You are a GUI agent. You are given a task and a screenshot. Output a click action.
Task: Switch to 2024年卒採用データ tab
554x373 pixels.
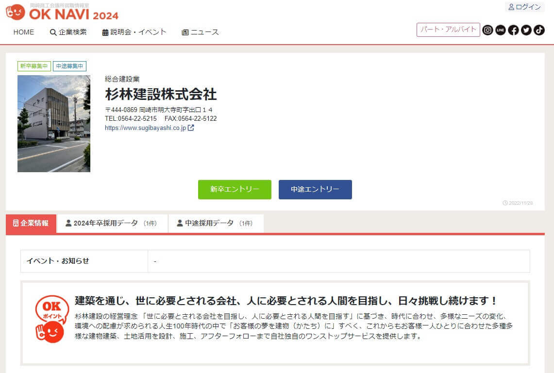pos(112,224)
